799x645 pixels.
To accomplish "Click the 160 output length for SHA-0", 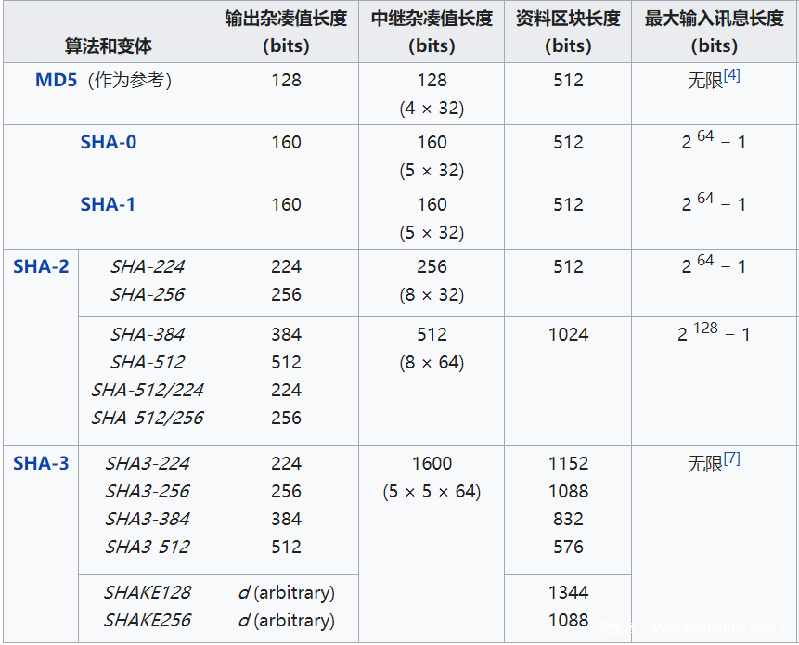I will click(x=286, y=143).
